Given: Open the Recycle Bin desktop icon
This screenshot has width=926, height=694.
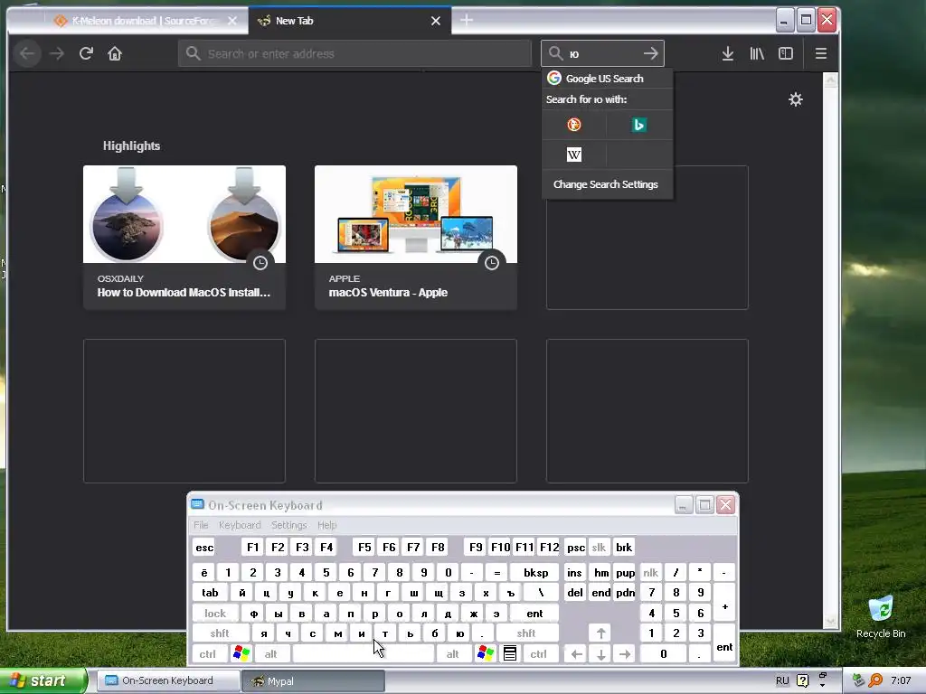Looking at the screenshot, I should pos(881,616).
